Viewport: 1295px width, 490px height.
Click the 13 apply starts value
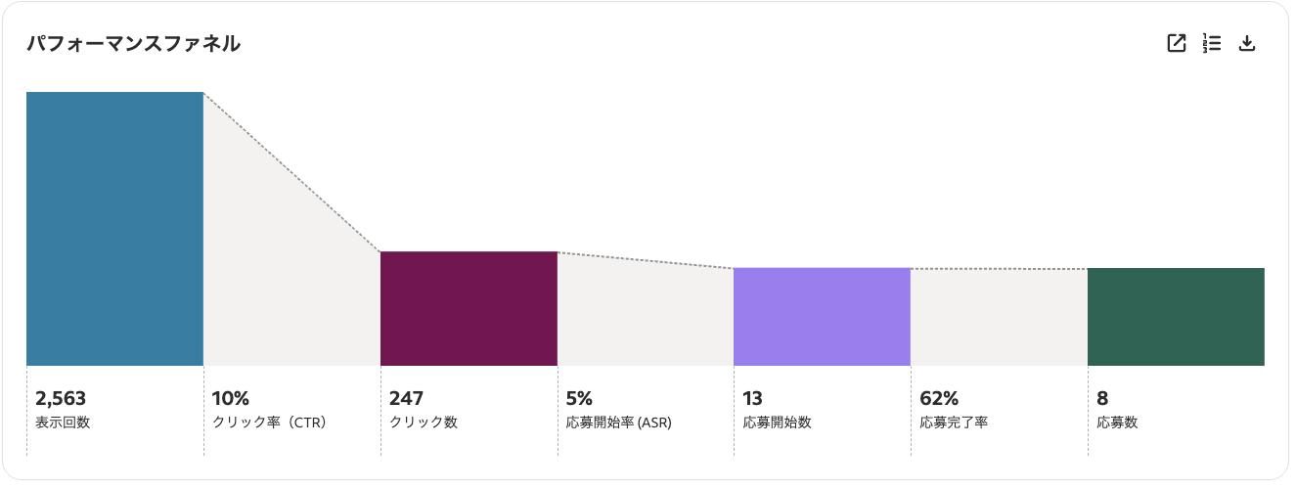pos(752,398)
